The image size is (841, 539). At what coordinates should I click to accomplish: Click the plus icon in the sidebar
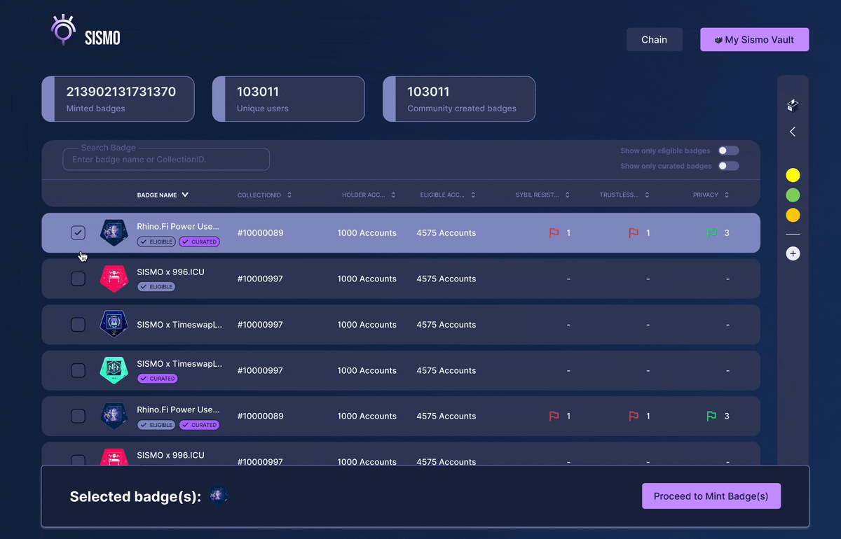(793, 253)
